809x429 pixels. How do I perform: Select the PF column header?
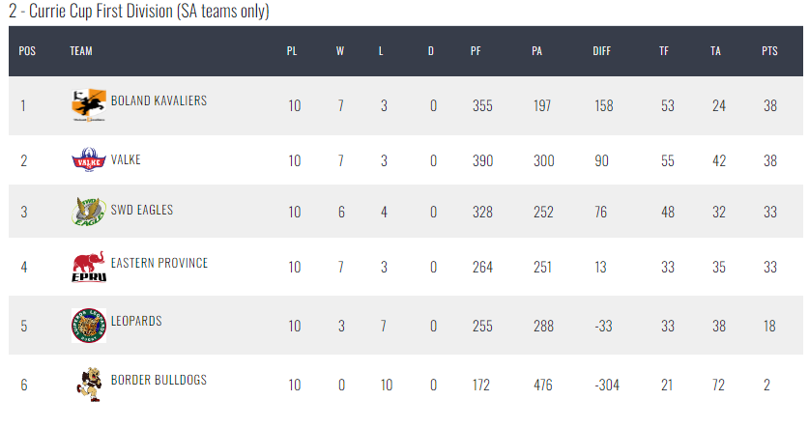click(x=476, y=51)
